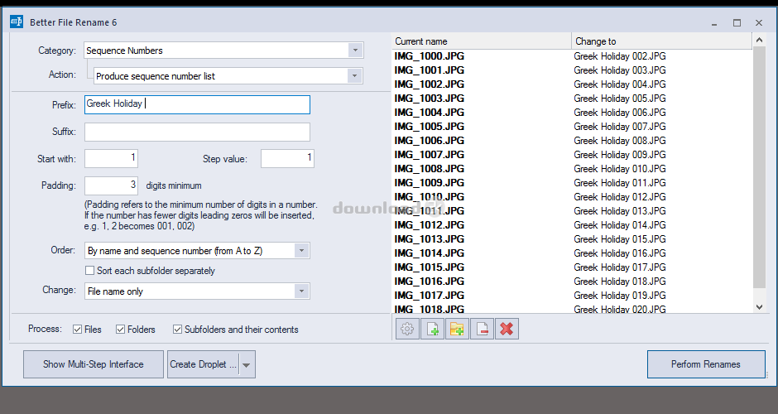Image resolution: width=778 pixels, height=414 pixels.
Task: Select IMG_1006.JPG in the list
Action: point(430,141)
